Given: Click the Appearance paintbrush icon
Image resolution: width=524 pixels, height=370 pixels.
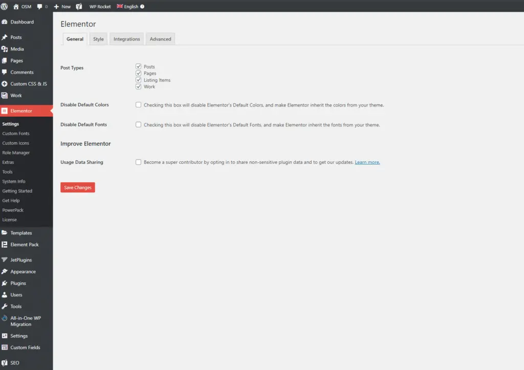Looking at the screenshot, I should coord(4,271).
